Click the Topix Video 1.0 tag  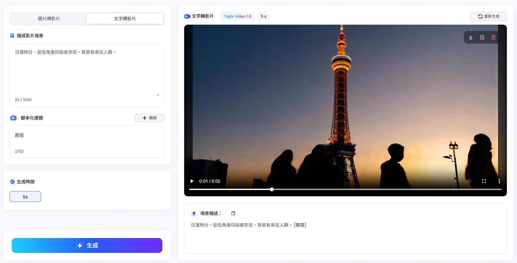[237, 16]
